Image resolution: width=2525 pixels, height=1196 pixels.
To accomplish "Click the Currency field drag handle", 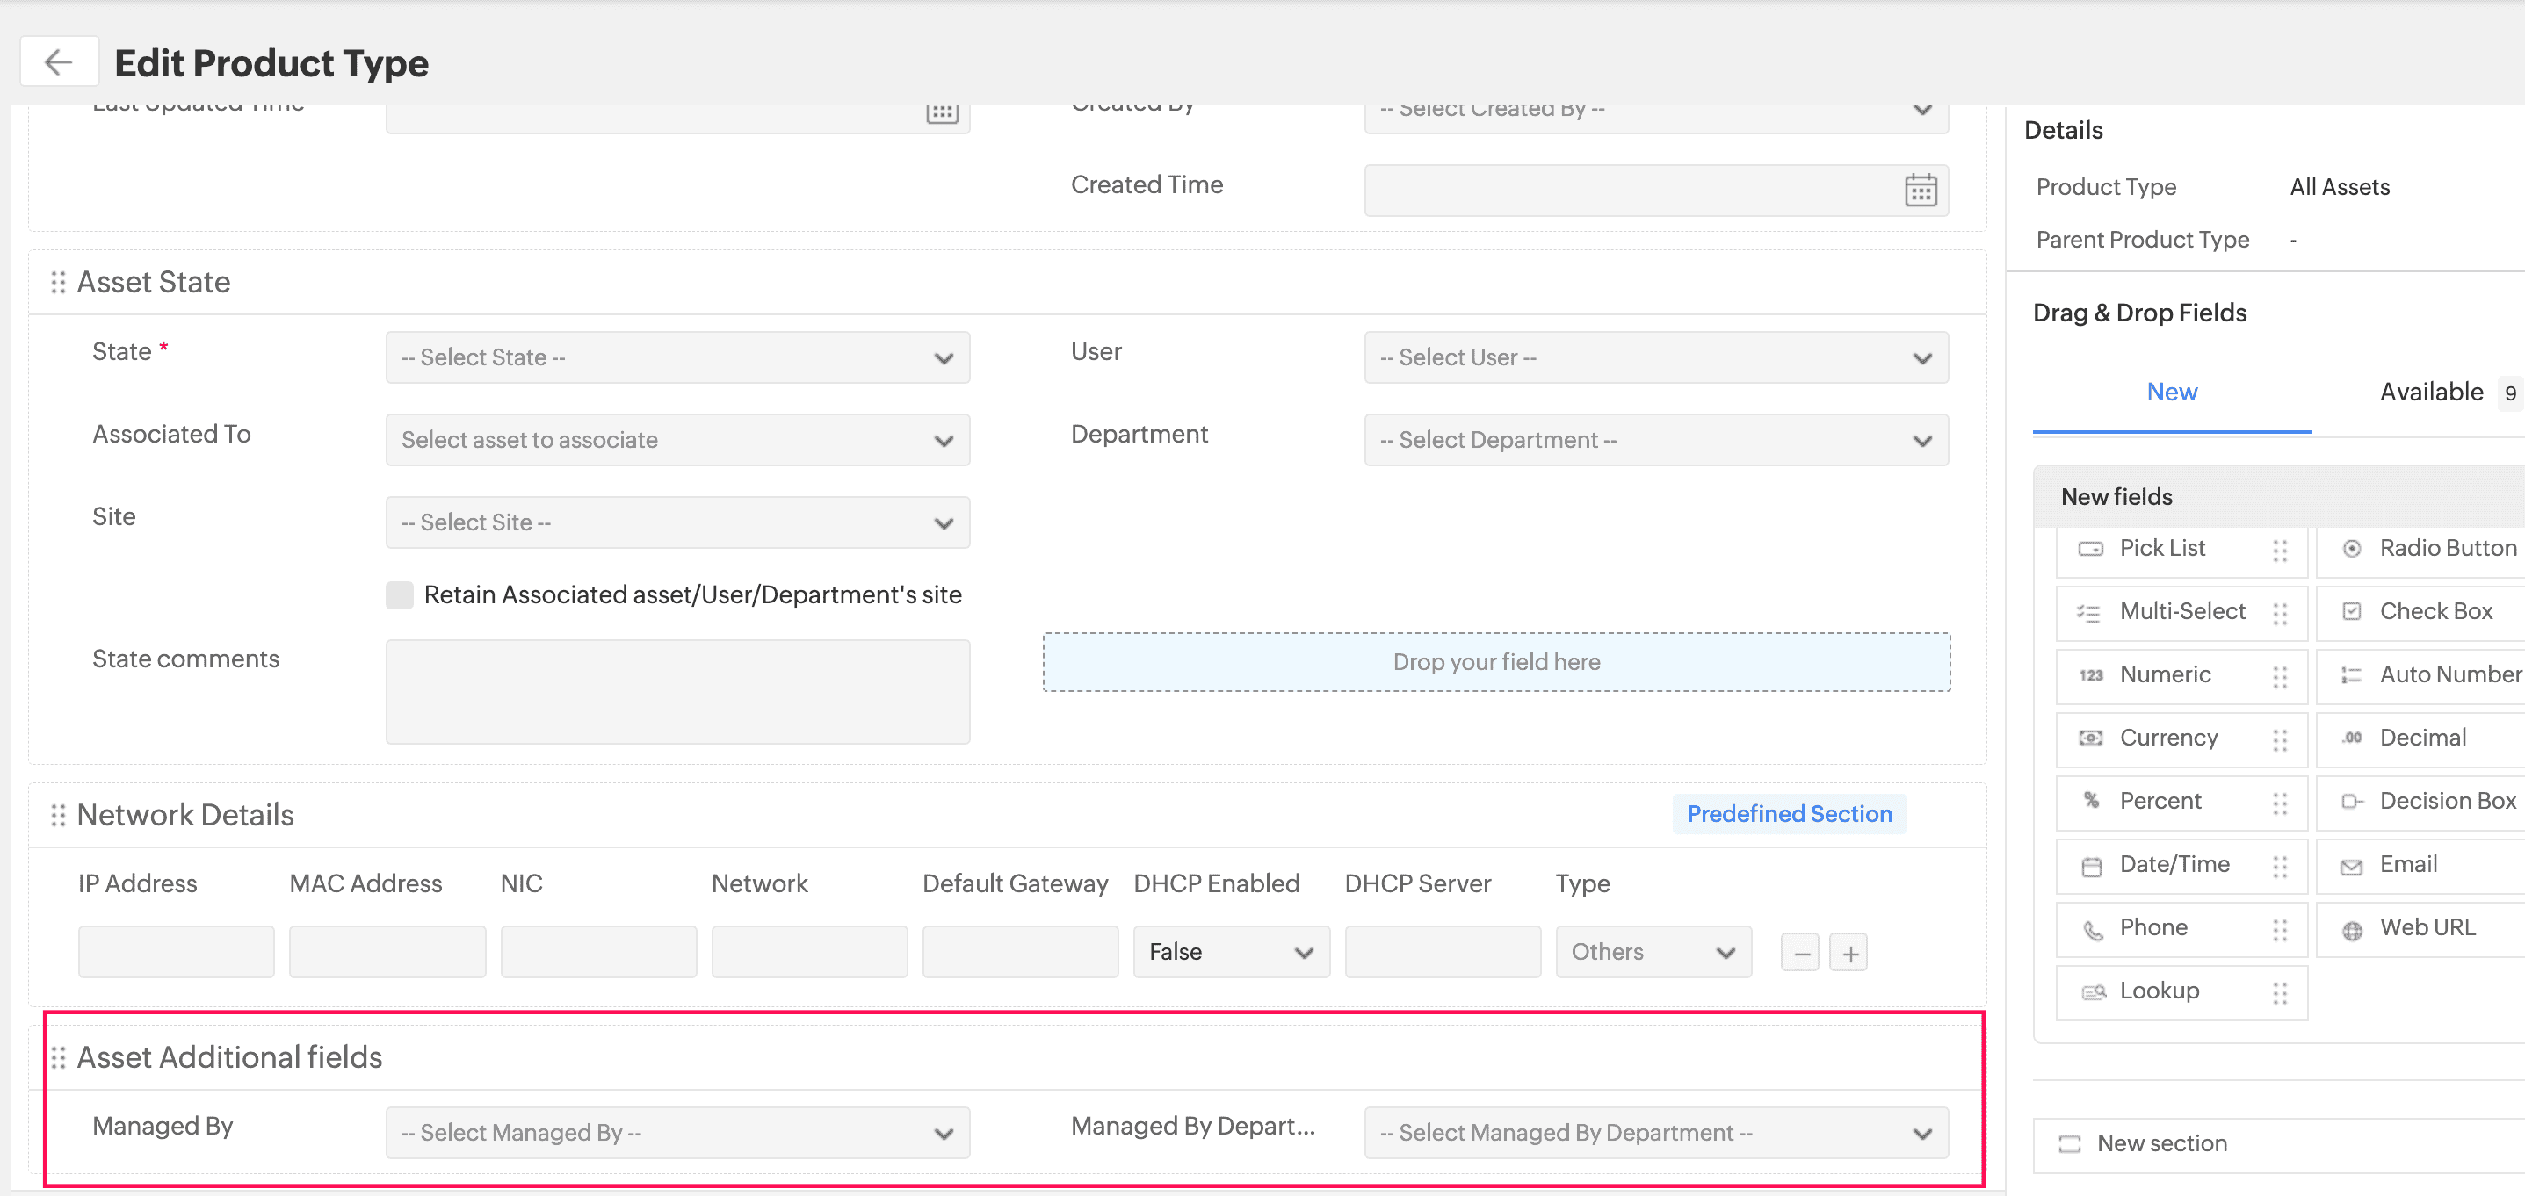I will coord(2279,739).
